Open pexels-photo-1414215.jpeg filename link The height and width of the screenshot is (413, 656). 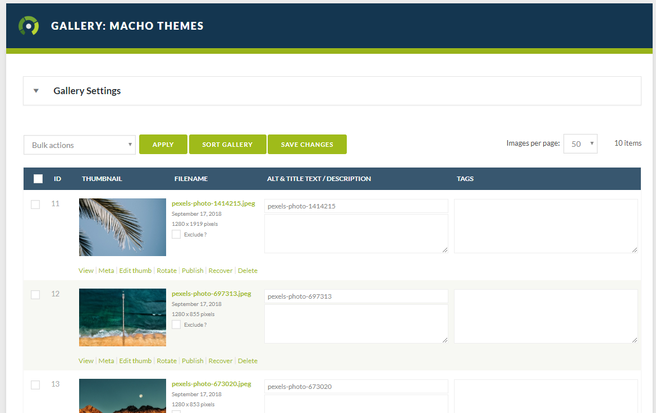(213, 203)
